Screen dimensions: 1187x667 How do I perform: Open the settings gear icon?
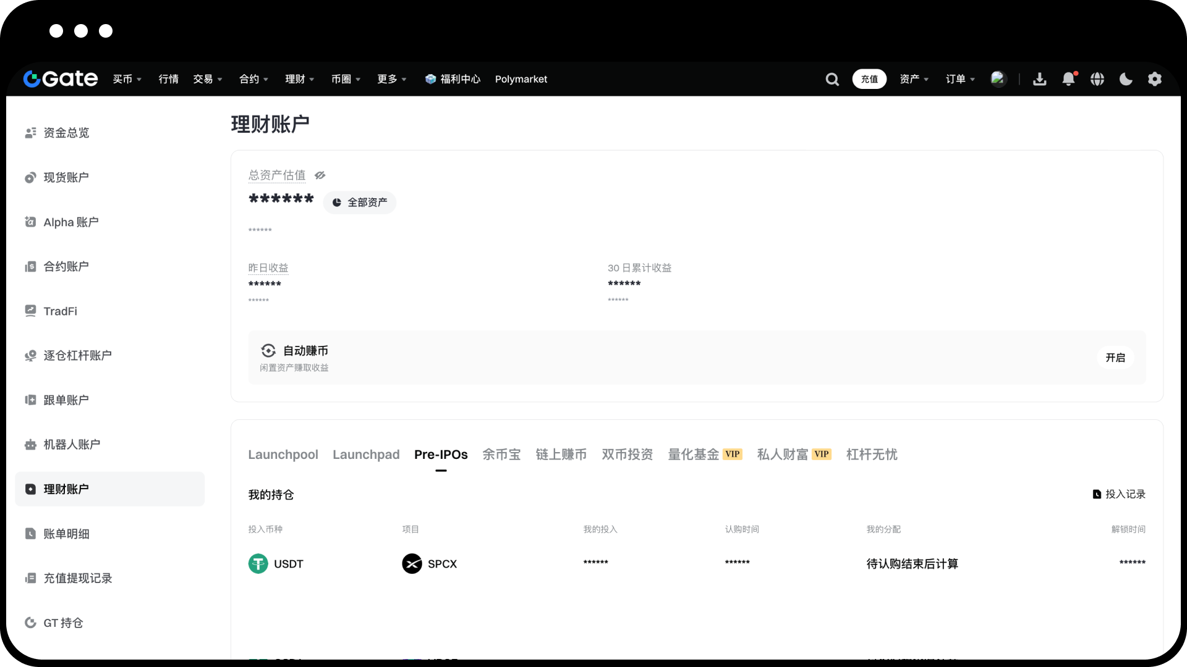click(1155, 79)
